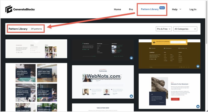208x112 pixels.
Task: Open the Security Eye dark footer pattern
Action: (103, 50)
